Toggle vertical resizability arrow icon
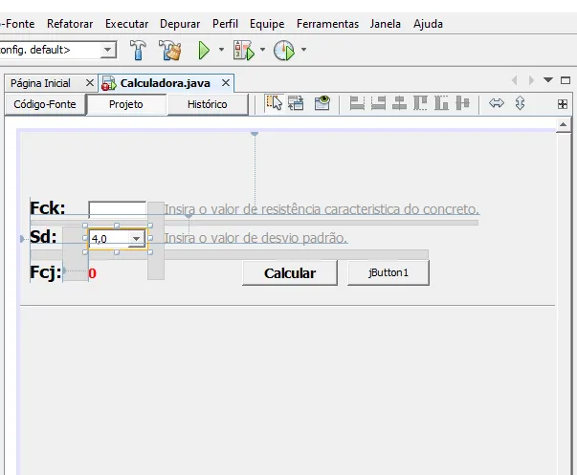 tap(520, 103)
